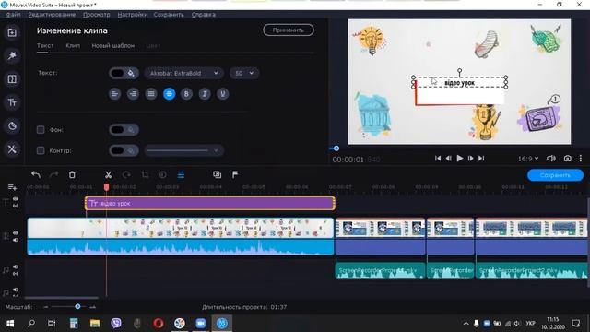Viewport: 590px width, 332px height.
Task: Open the font size 50 dropdown
Action: coord(244,73)
